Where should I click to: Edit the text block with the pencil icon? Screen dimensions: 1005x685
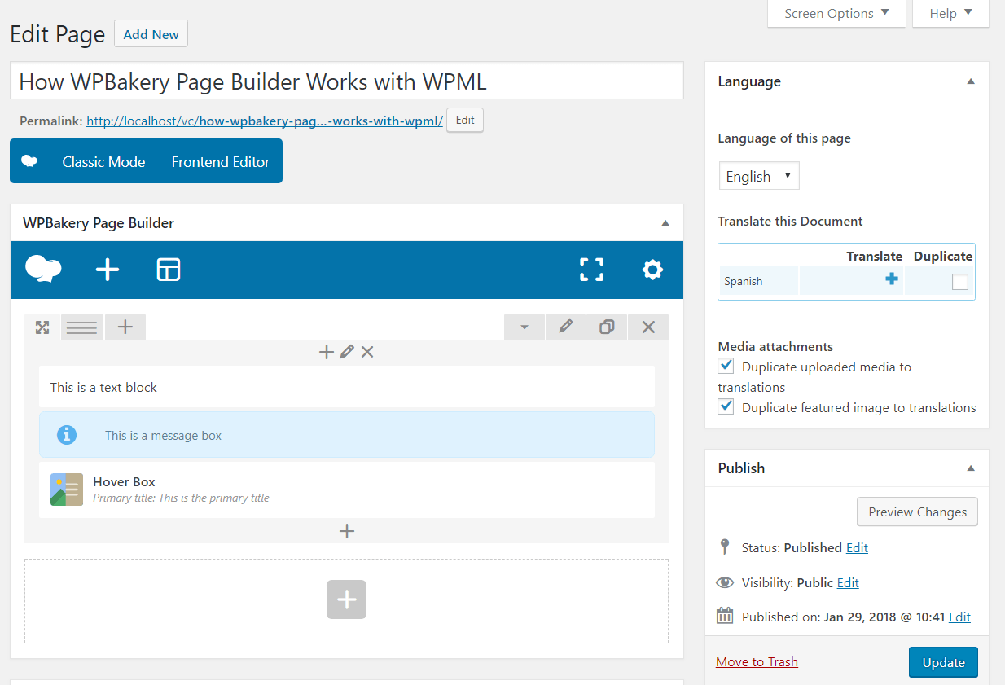[346, 351]
